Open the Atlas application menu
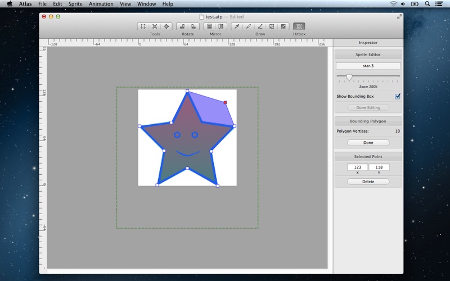Viewport: 450px width, 281px height. coord(25,4)
